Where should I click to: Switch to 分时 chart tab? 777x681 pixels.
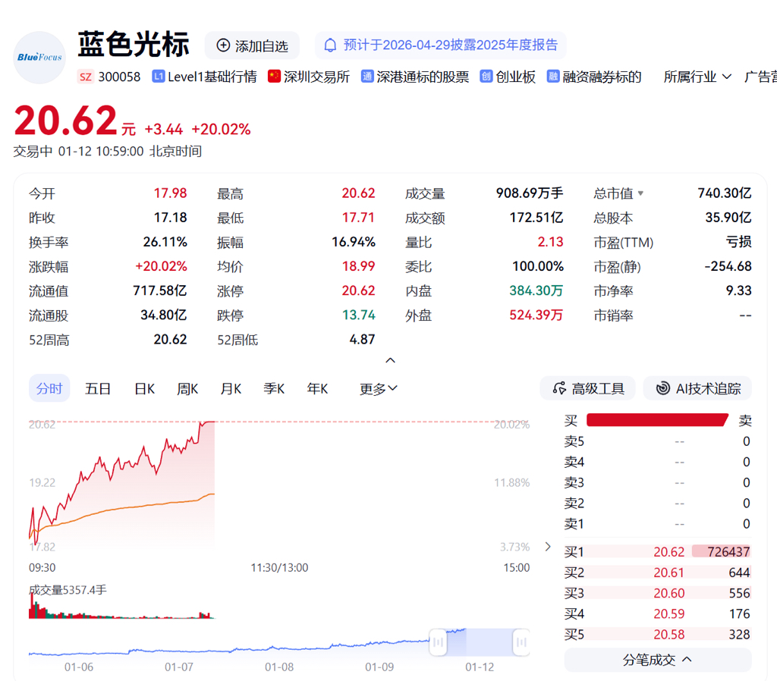(49, 388)
